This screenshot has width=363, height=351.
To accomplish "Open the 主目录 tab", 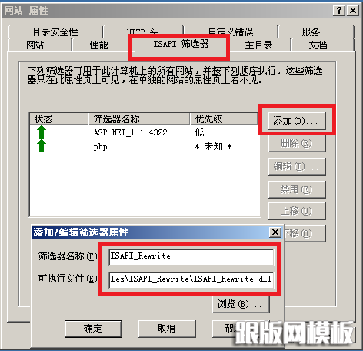I will pyautogui.click(x=258, y=45).
